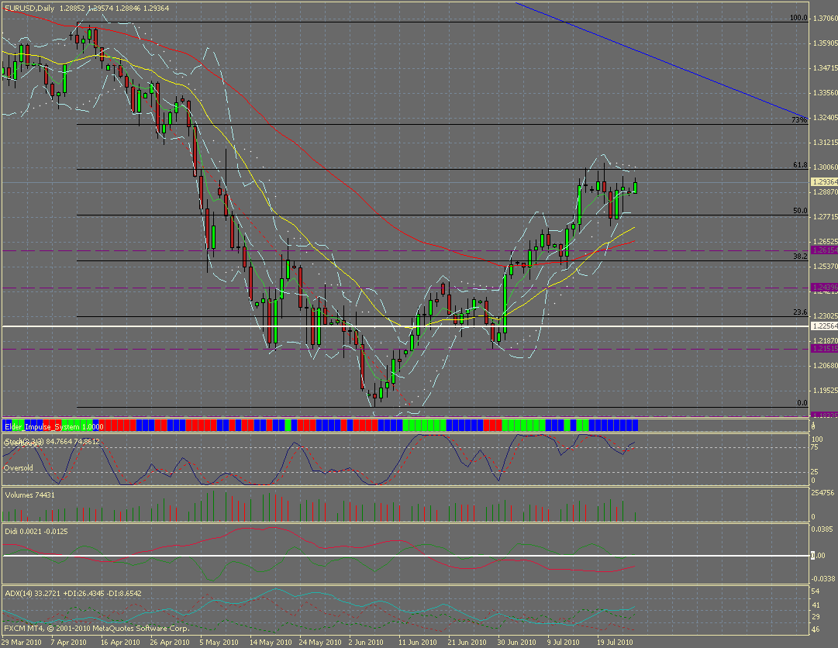
Task: Click the 14 May 2010 date label
Action: tap(271, 642)
